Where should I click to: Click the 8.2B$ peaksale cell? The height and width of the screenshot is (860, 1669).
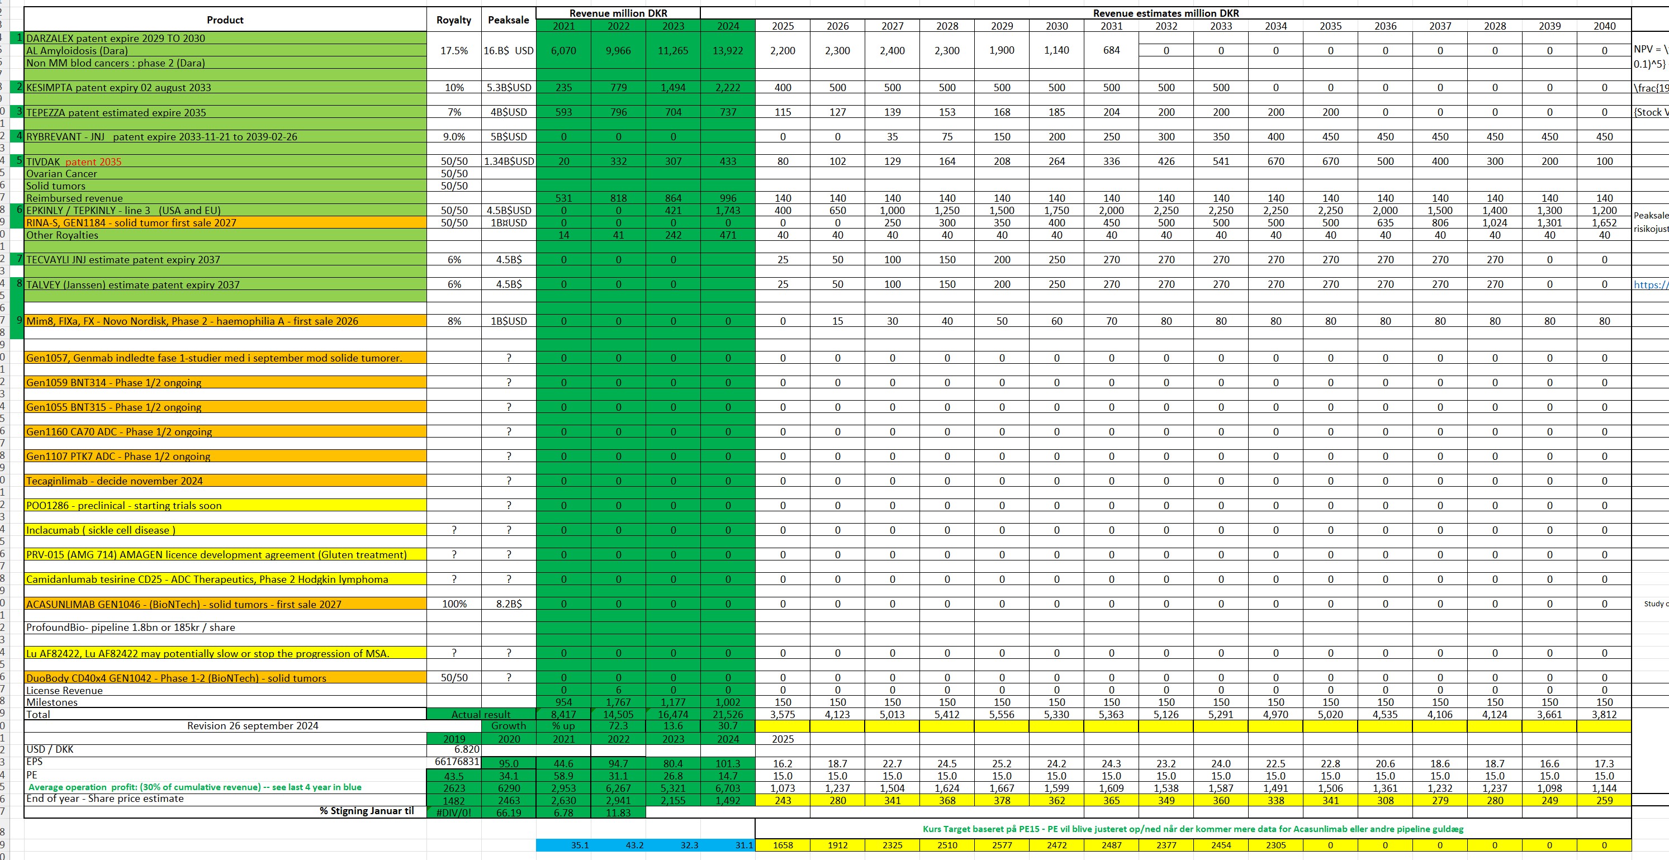coord(509,604)
